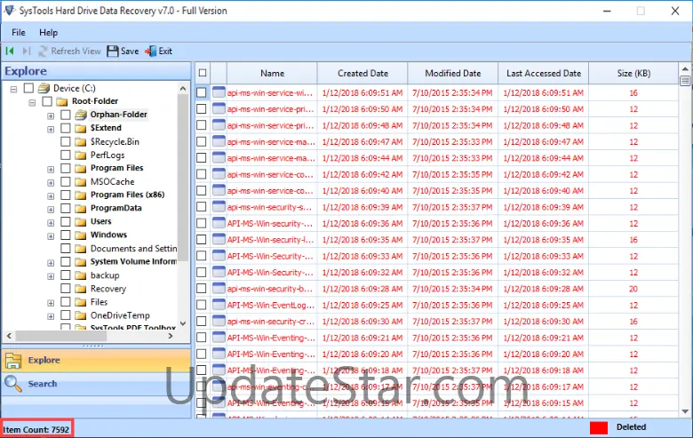Click the backup folder icon
This screenshot has width=693, height=438.
point(81,275)
